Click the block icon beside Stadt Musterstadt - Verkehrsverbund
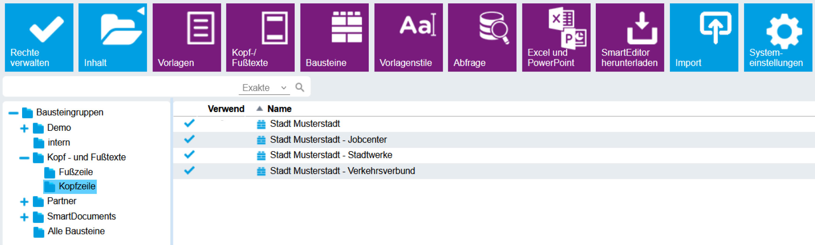Viewport: 815px width, 245px height. point(261,171)
